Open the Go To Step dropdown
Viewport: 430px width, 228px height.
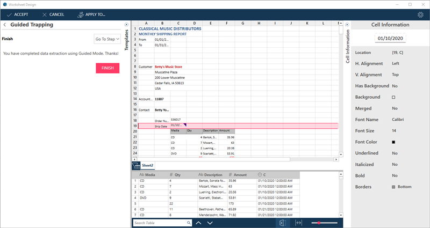click(x=107, y=39)
